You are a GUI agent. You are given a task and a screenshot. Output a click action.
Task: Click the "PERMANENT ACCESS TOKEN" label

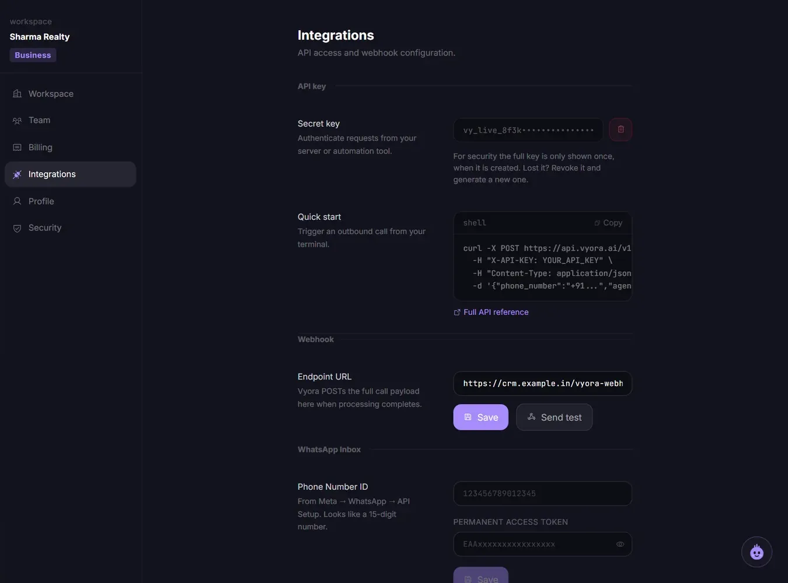[510, 522]
